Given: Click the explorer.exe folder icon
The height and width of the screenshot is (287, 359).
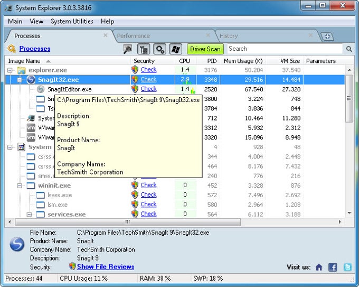Looking at the screenshot, I should click(21, 70).
